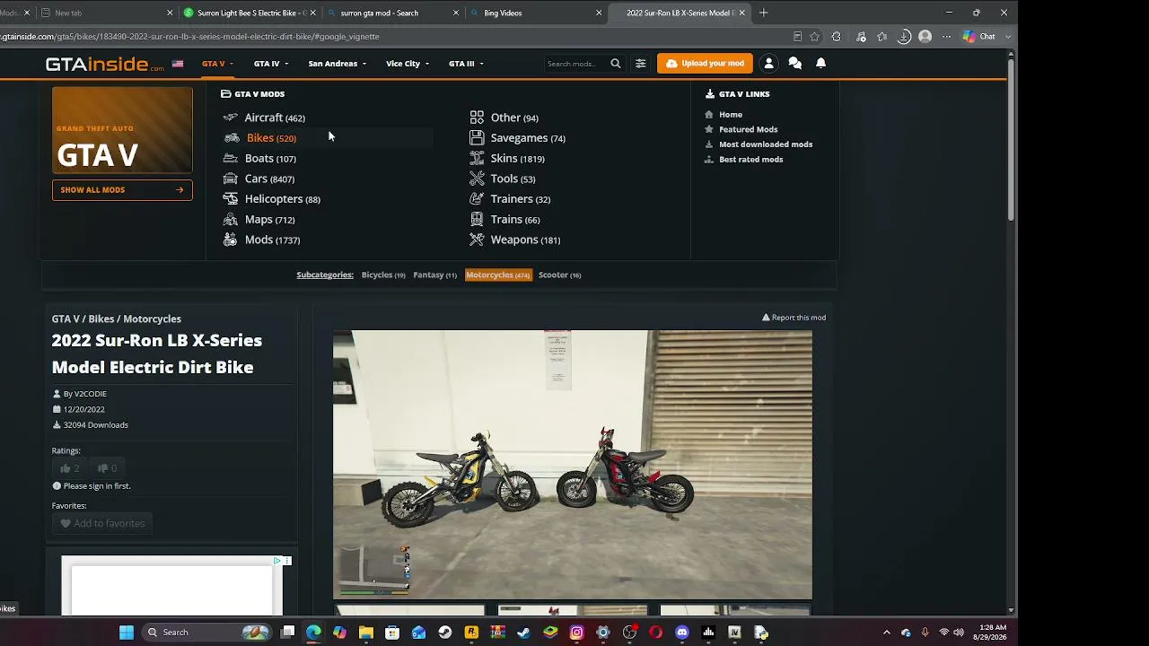Click the Trains category icon
The height and width of the screenshot is (646, 1149).
tap(477, 220)
